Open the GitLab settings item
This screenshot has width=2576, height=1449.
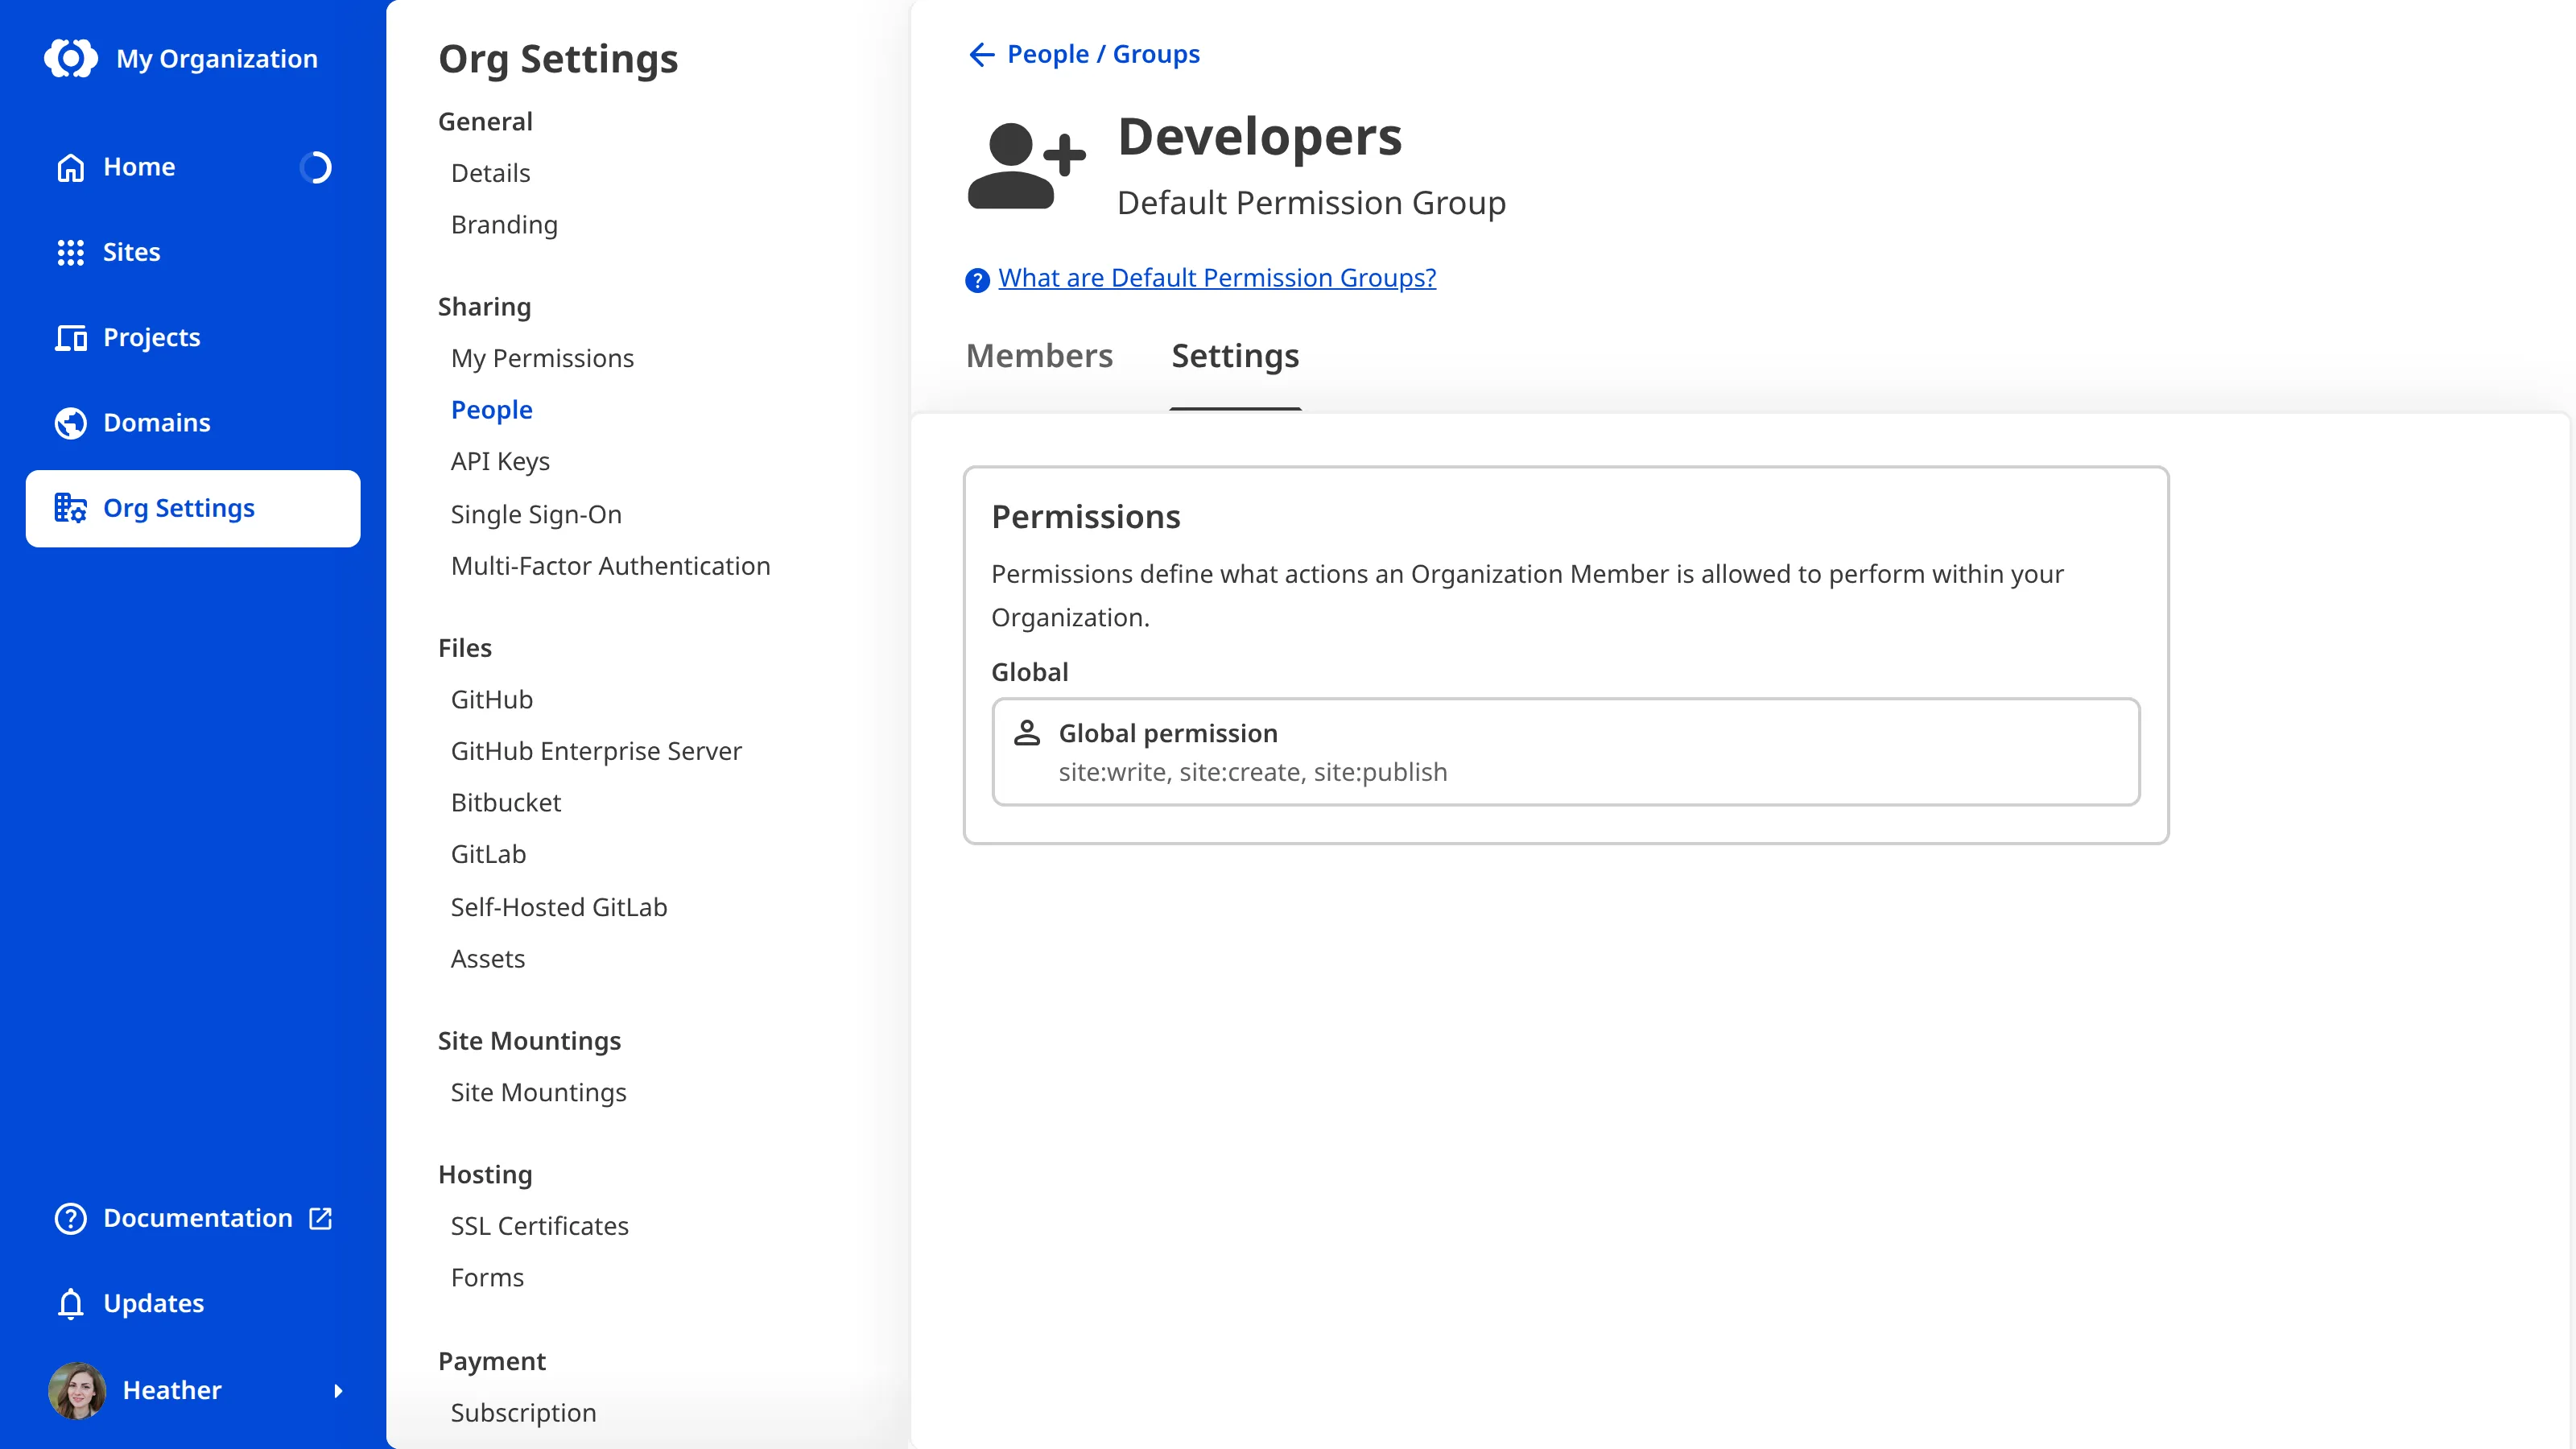[x=488, y=854]
